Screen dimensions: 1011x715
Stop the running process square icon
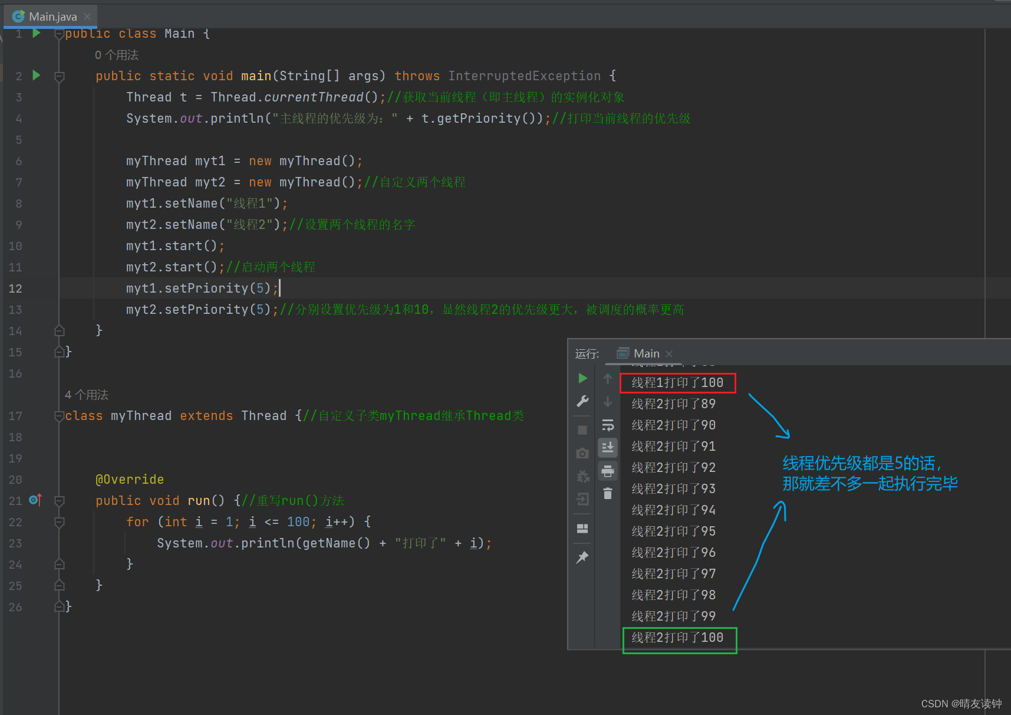click(582, 430)
